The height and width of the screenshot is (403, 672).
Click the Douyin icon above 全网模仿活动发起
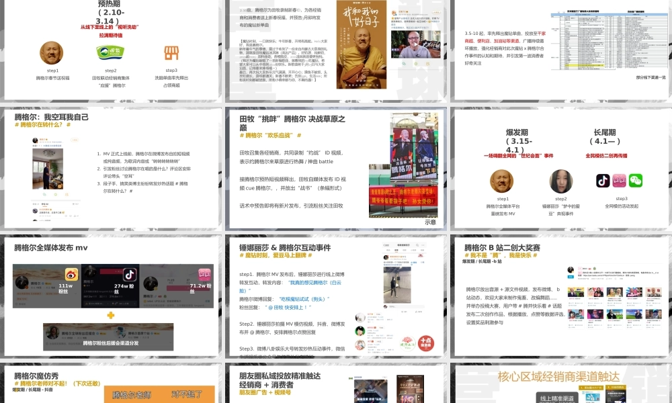point(603,180)
